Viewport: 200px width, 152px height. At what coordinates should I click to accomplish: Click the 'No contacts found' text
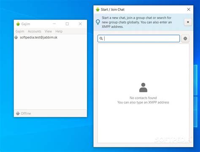coord(143,98)
